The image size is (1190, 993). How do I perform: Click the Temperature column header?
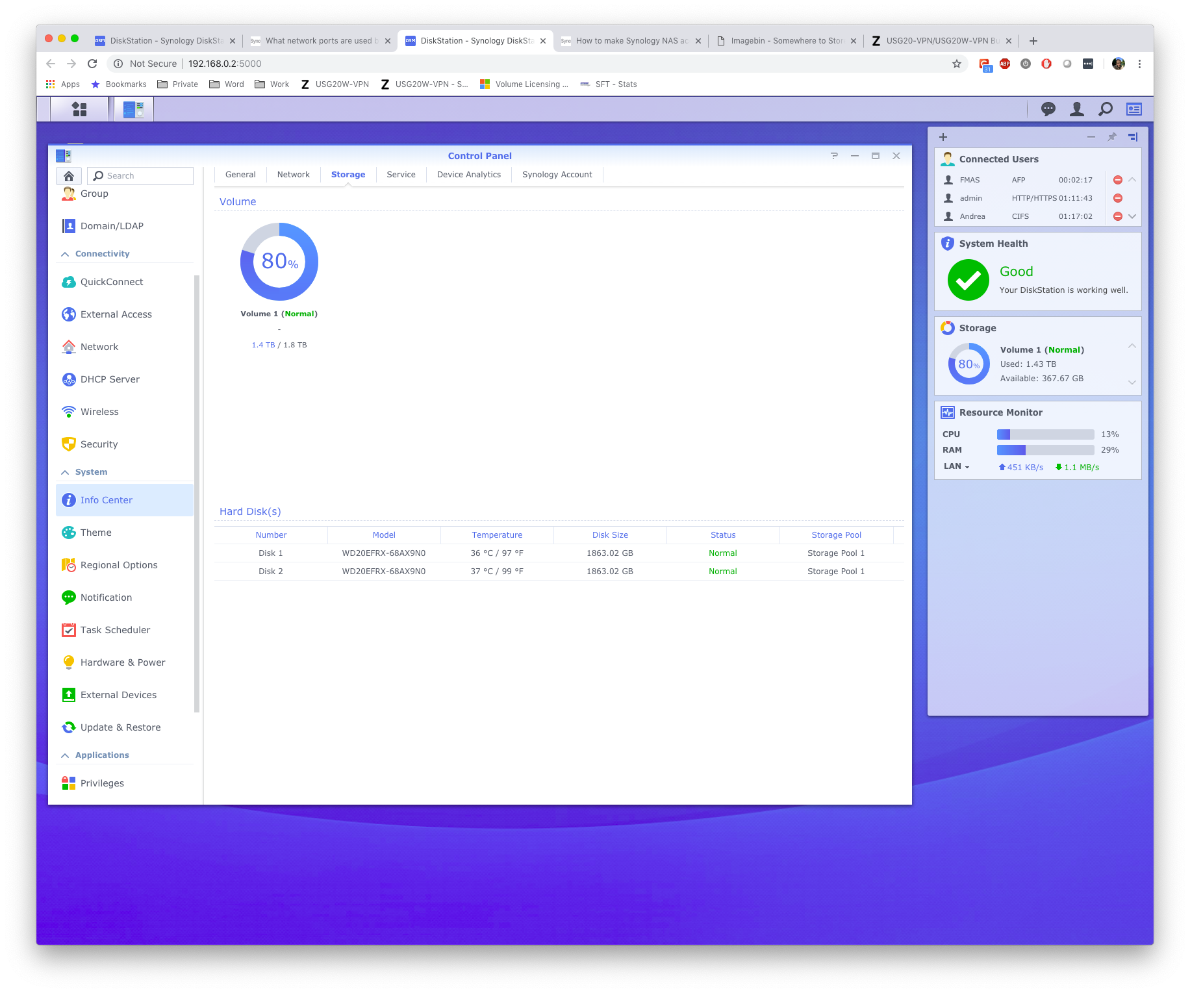[497, 535]
